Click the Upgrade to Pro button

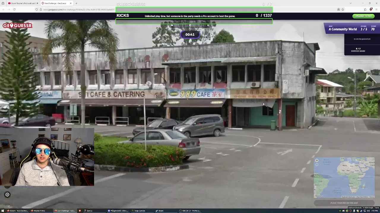364,16
